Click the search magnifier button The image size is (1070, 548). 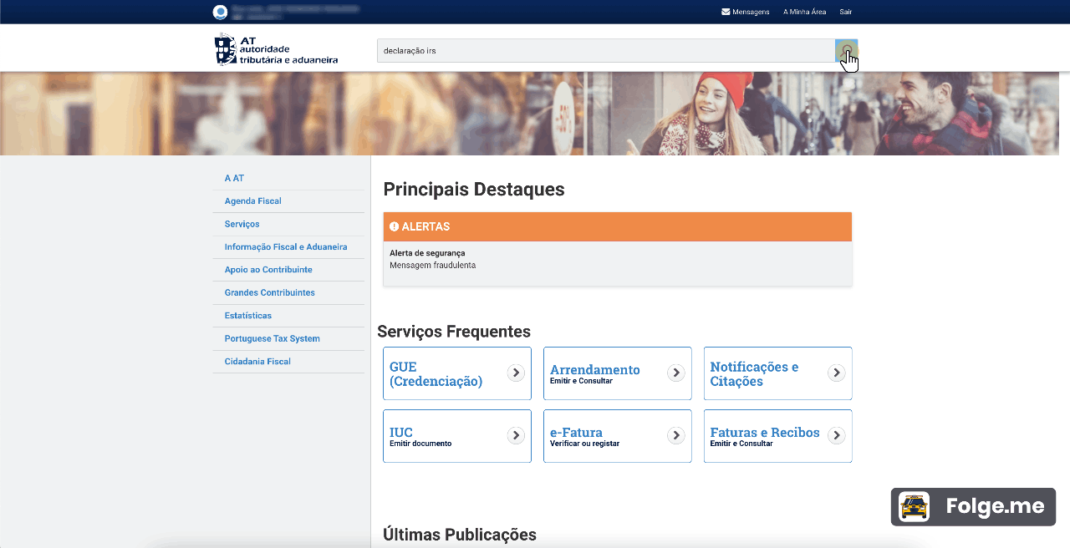(x=846, y=50)
